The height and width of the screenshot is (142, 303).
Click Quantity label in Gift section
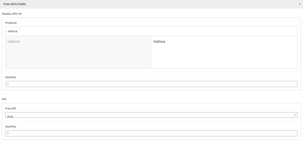click(11, 126)
